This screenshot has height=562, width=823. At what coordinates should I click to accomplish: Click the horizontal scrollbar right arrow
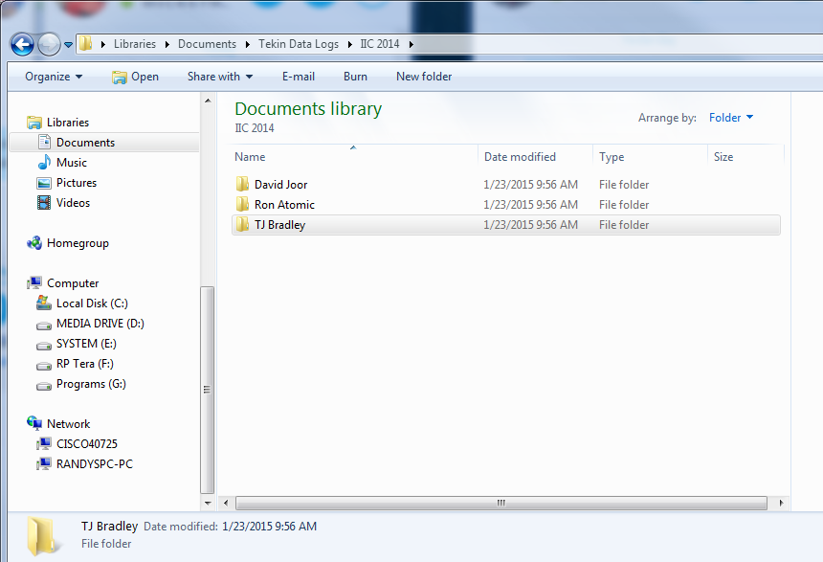(781, 504)
